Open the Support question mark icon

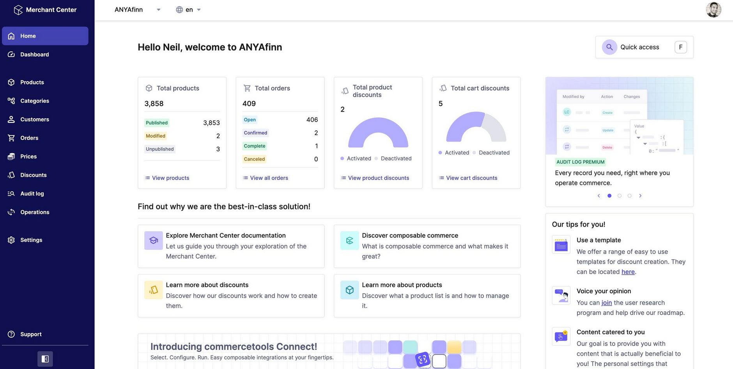click(11, 334)
